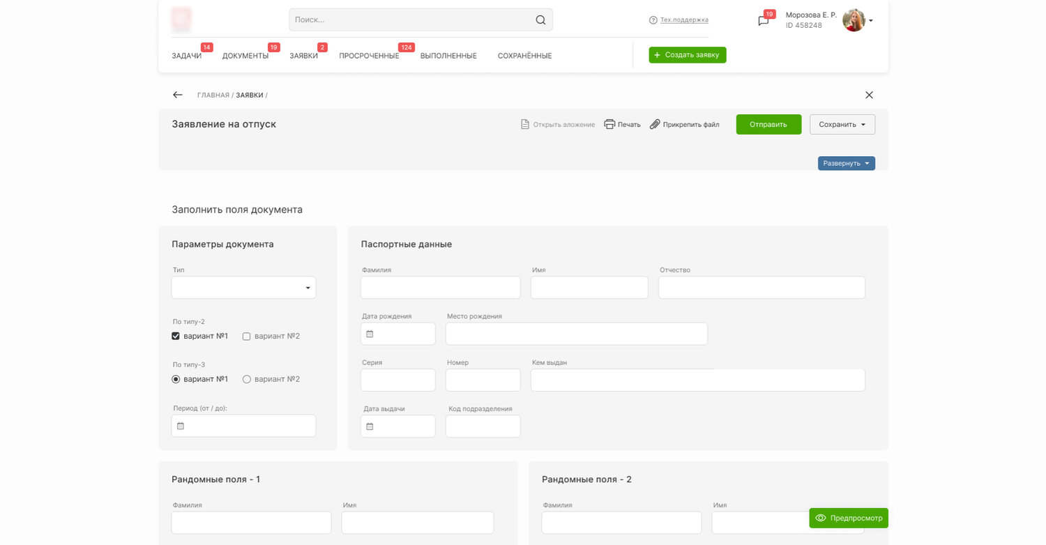This screenshot has height=545, width=1046.
Task: Click the Предпросмотр preview button
Action: pos(849,518)
